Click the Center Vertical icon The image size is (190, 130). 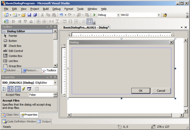coord(38,21)
